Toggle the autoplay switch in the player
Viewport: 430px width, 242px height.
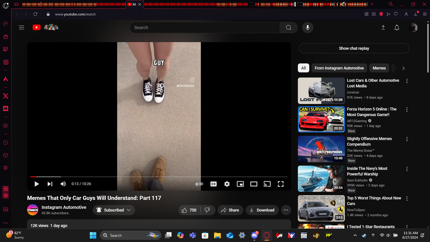coord(199,184)
